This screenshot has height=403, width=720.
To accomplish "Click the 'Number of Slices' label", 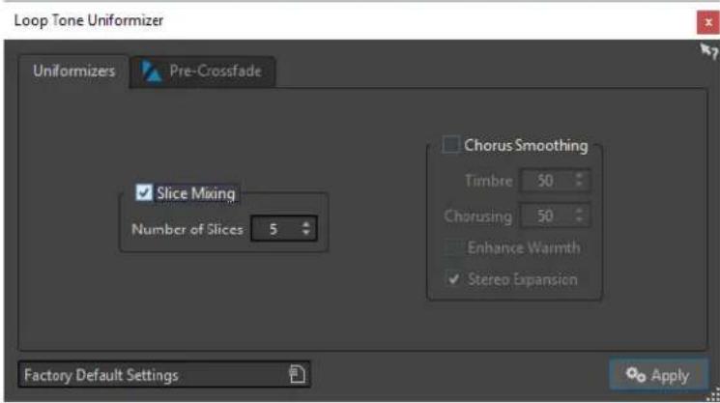I will pyautogui.click(x=187, y=229).
